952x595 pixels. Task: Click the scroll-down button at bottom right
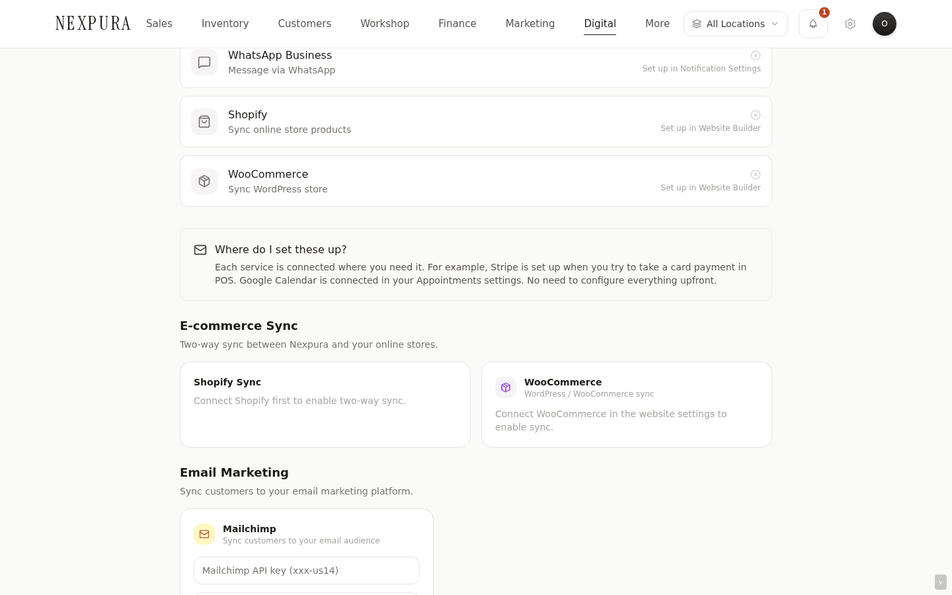(941, 582)
